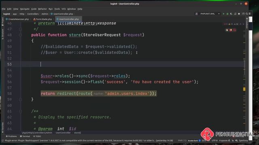Click the Controllers breadcrumb in the navigation bar
The height and width of the screenshot is (145, 259).
click(x=33, y=14)
